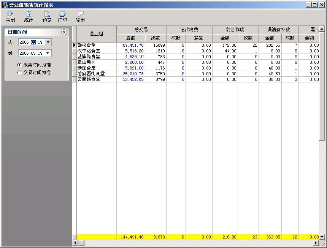The width and height of the screenshot is (327, 248).
Task: Maximize the 营业组销售统计报表 window
Action: tap(315, 5)
